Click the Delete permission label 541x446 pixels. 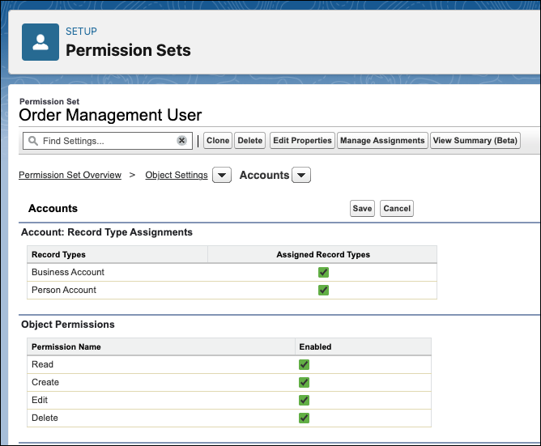(45, 418)
